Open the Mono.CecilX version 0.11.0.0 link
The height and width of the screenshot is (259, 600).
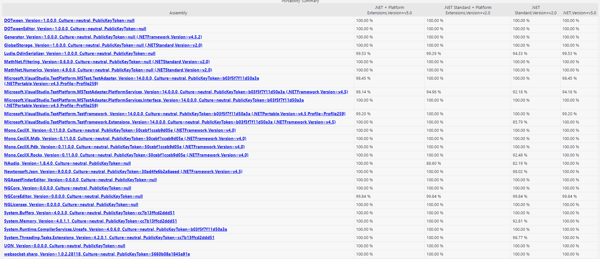pos(120,130)
